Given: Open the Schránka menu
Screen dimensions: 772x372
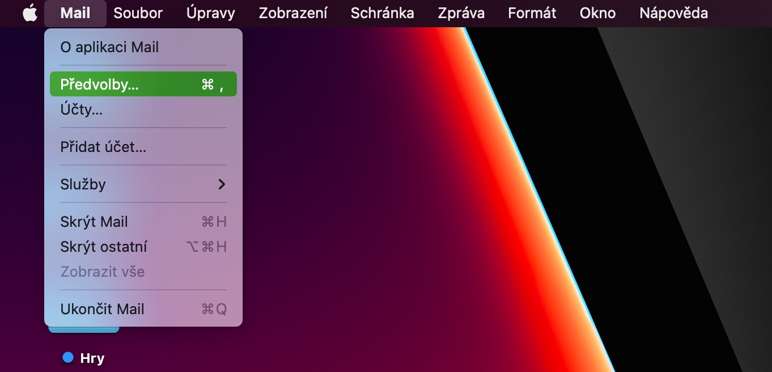Looking at the screenshot, I should pyautogui.click(x=382, y=13).
